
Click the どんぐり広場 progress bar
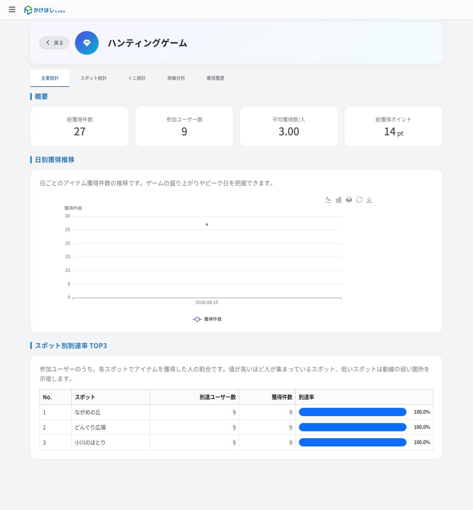(x=353, y=427)
